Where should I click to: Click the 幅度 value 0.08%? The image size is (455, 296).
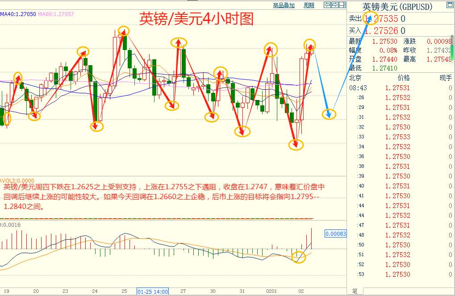[388, 50]
